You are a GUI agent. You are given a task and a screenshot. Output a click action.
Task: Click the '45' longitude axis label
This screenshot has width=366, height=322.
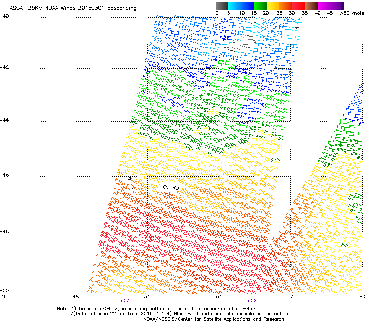(4, 297)
